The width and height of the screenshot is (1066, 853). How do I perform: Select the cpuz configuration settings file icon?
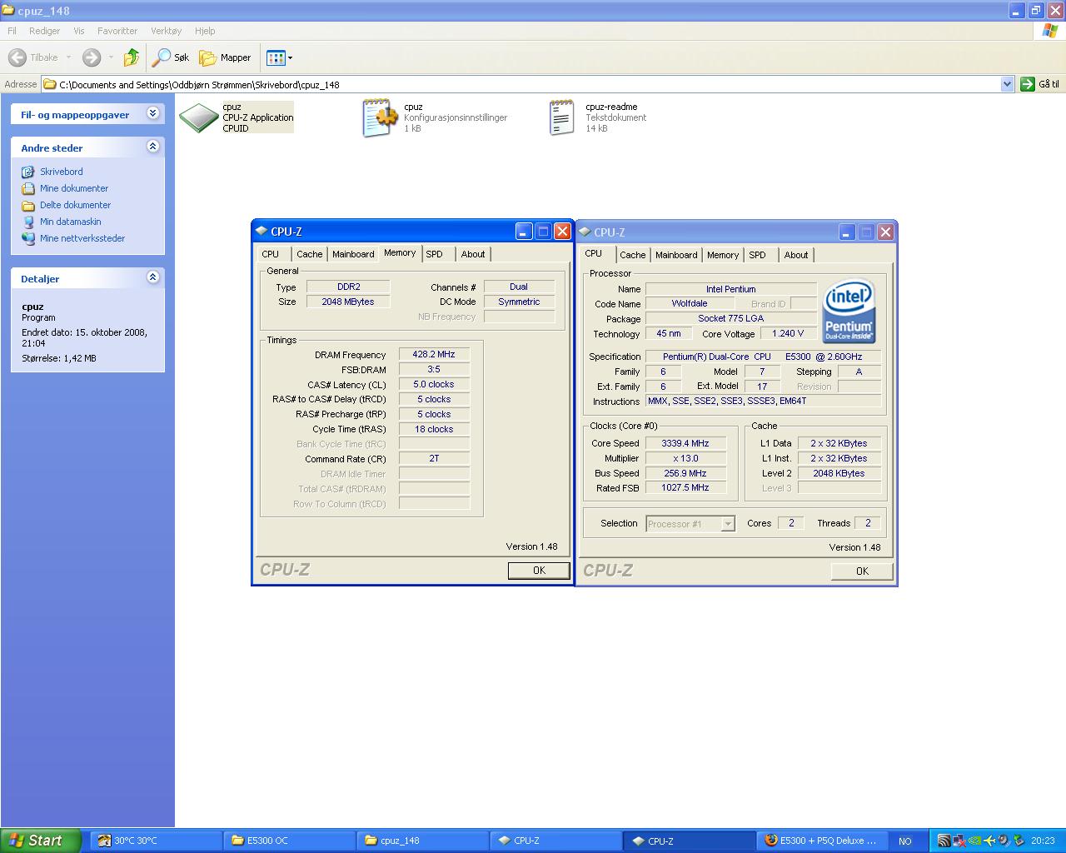tap(380, 117)
